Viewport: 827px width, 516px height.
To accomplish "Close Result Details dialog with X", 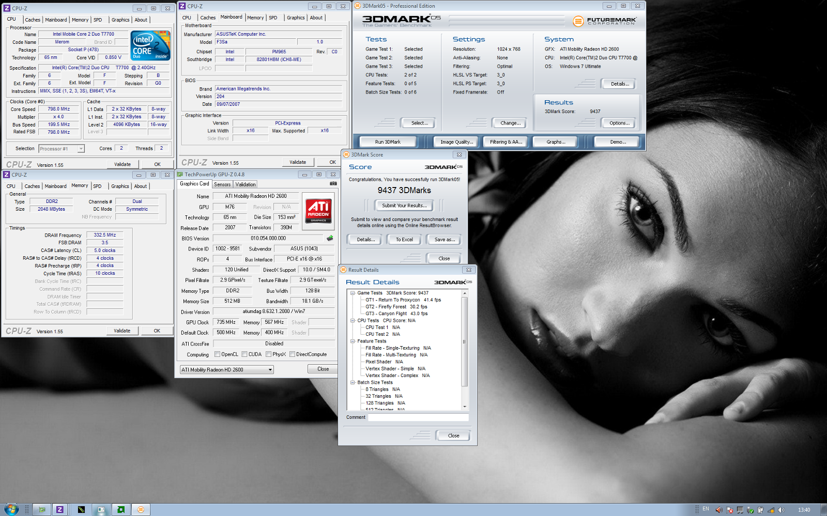I will pyautogui.click(x=469, y=270).
